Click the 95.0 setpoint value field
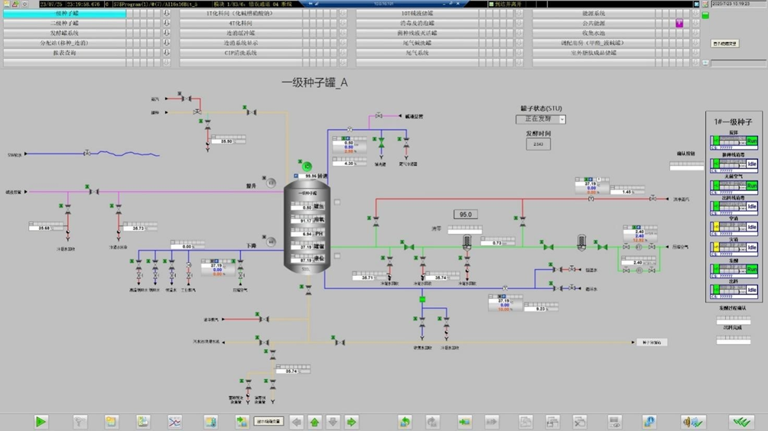The width and height of the screenshot is (768, 431). coord(465,215)
